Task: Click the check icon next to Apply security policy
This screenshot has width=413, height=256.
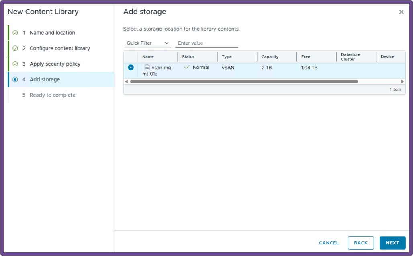Action: tap(15, 64)
